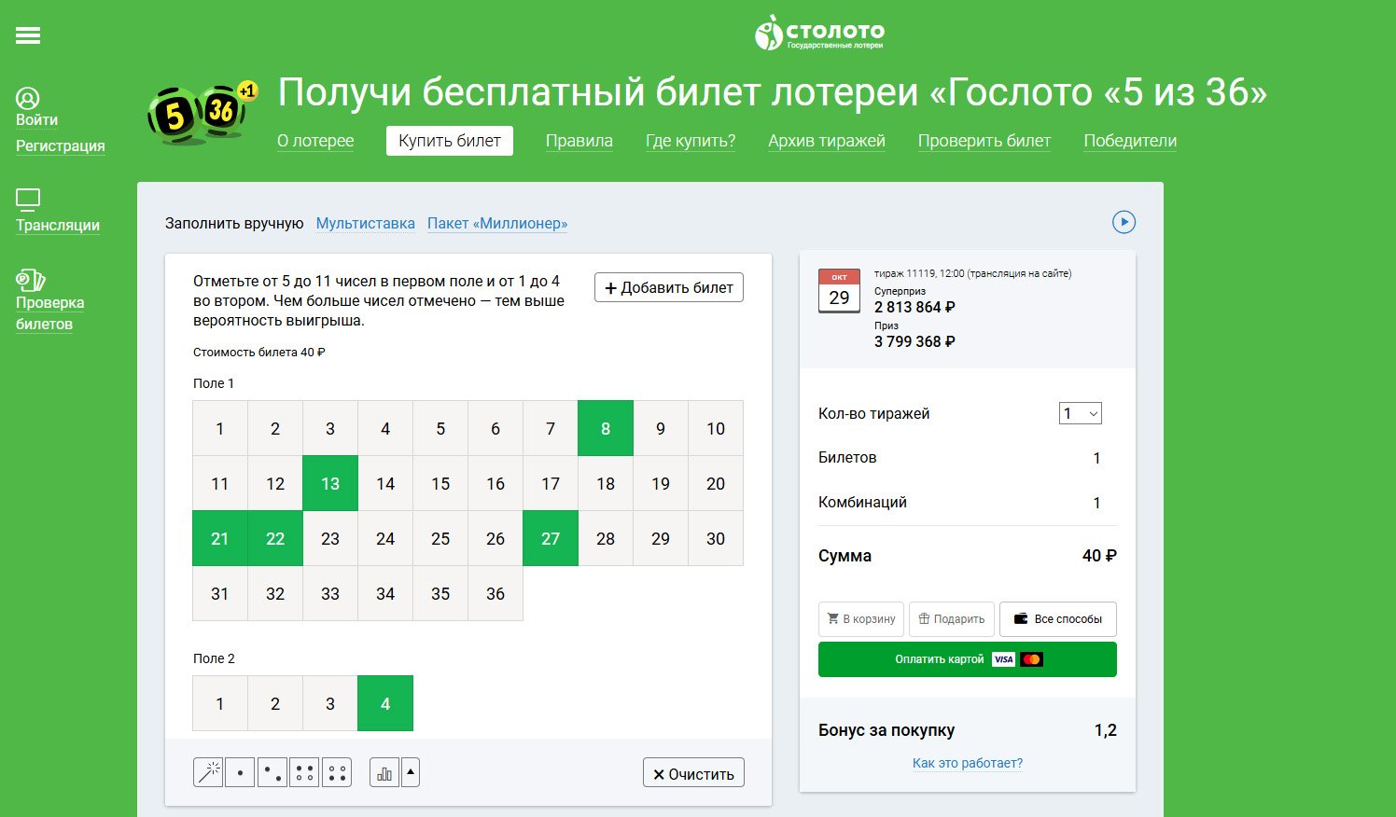1396x817 pixels.
Task: Select number 2 in Поле 2
Action: (275, 703)
